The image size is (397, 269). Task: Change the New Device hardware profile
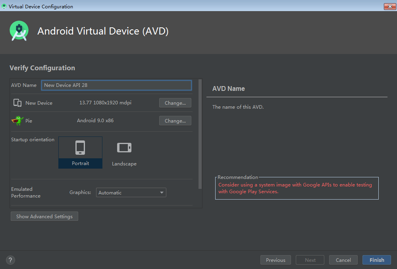[x=175, y=103]
